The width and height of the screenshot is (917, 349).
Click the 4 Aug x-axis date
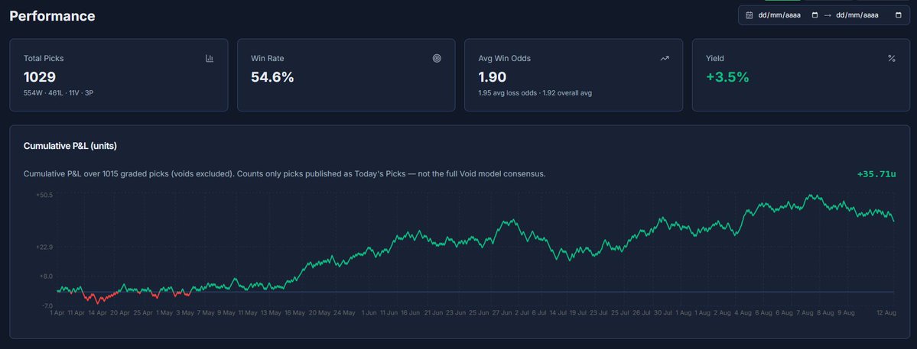pos(743,313)
